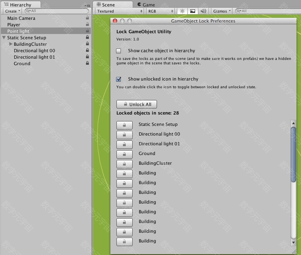Open Textured draw mode dropdown
This screenshot has width=301, height=255.
click(119, 11)
